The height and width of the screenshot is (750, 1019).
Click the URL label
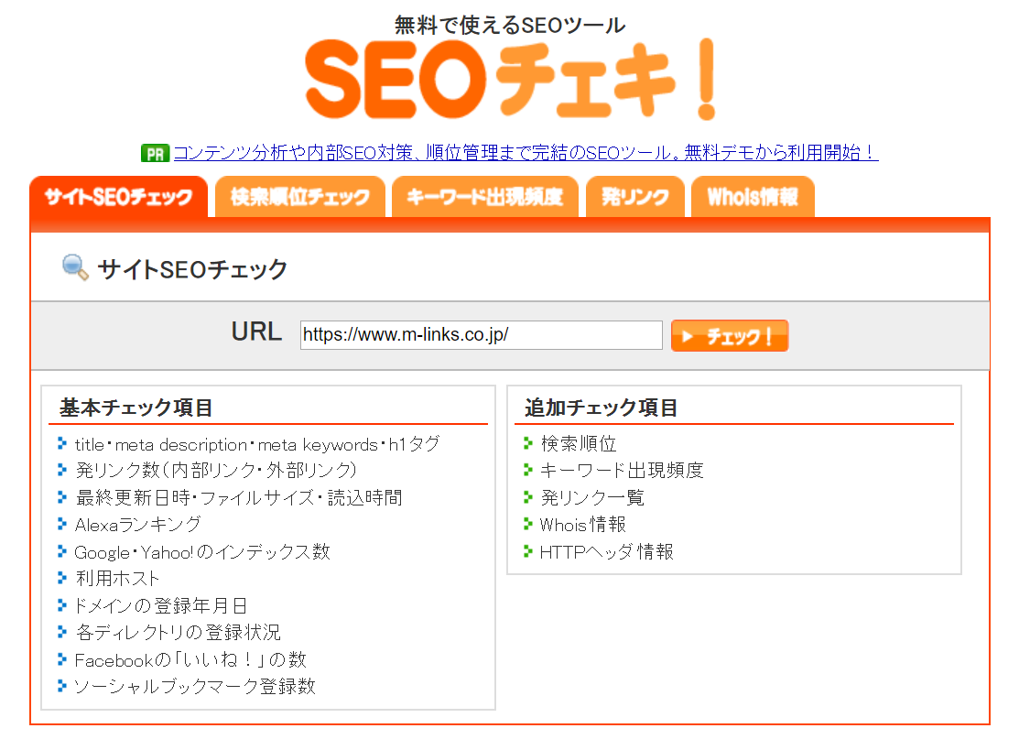pos(256,332)
